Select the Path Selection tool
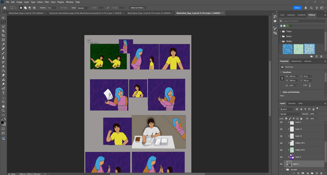This screenshot has width=327, height=175. 3,97
